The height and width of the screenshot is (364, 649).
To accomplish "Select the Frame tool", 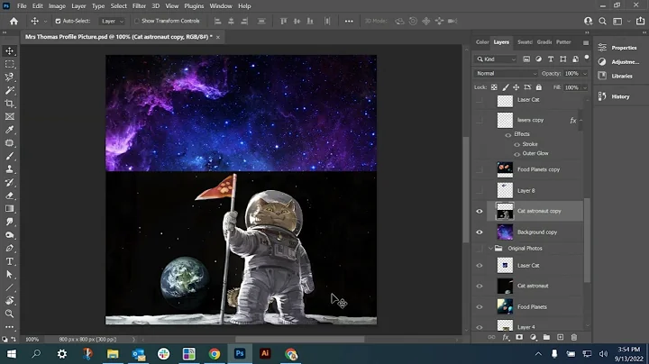I will pos(10,116).
